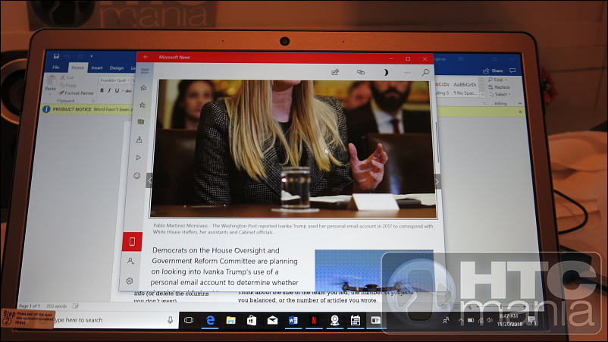Undo the last action in Word
The image size is (608, 342).
pyautogui.click(x=68, y=56)
